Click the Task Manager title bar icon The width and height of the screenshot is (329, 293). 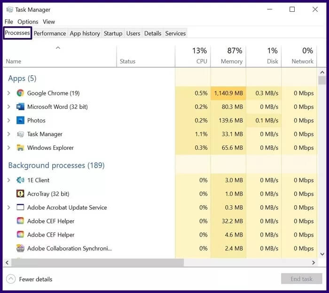pos(10,10)
